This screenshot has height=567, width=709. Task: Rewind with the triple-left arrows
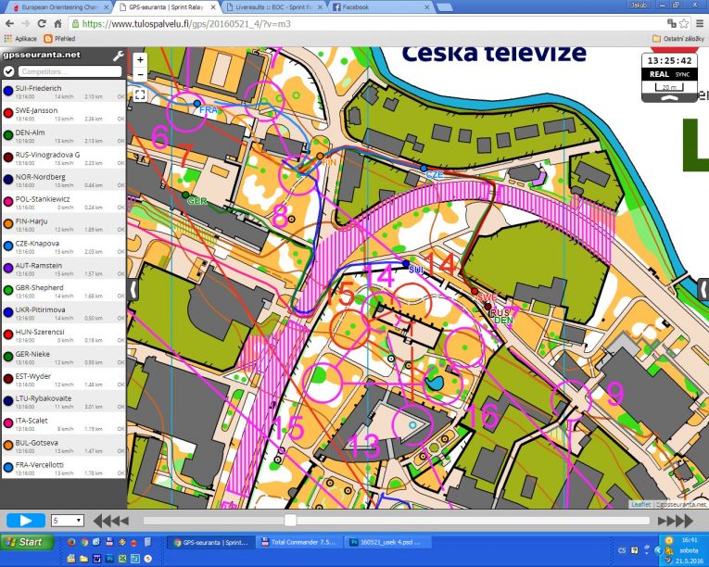point(111,521)
